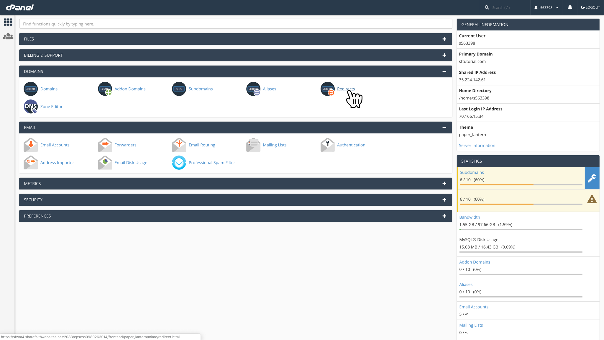Viewport: 604px width, 340px height.
Task: Click the Email Routing icon
Action: coord(179,145)
